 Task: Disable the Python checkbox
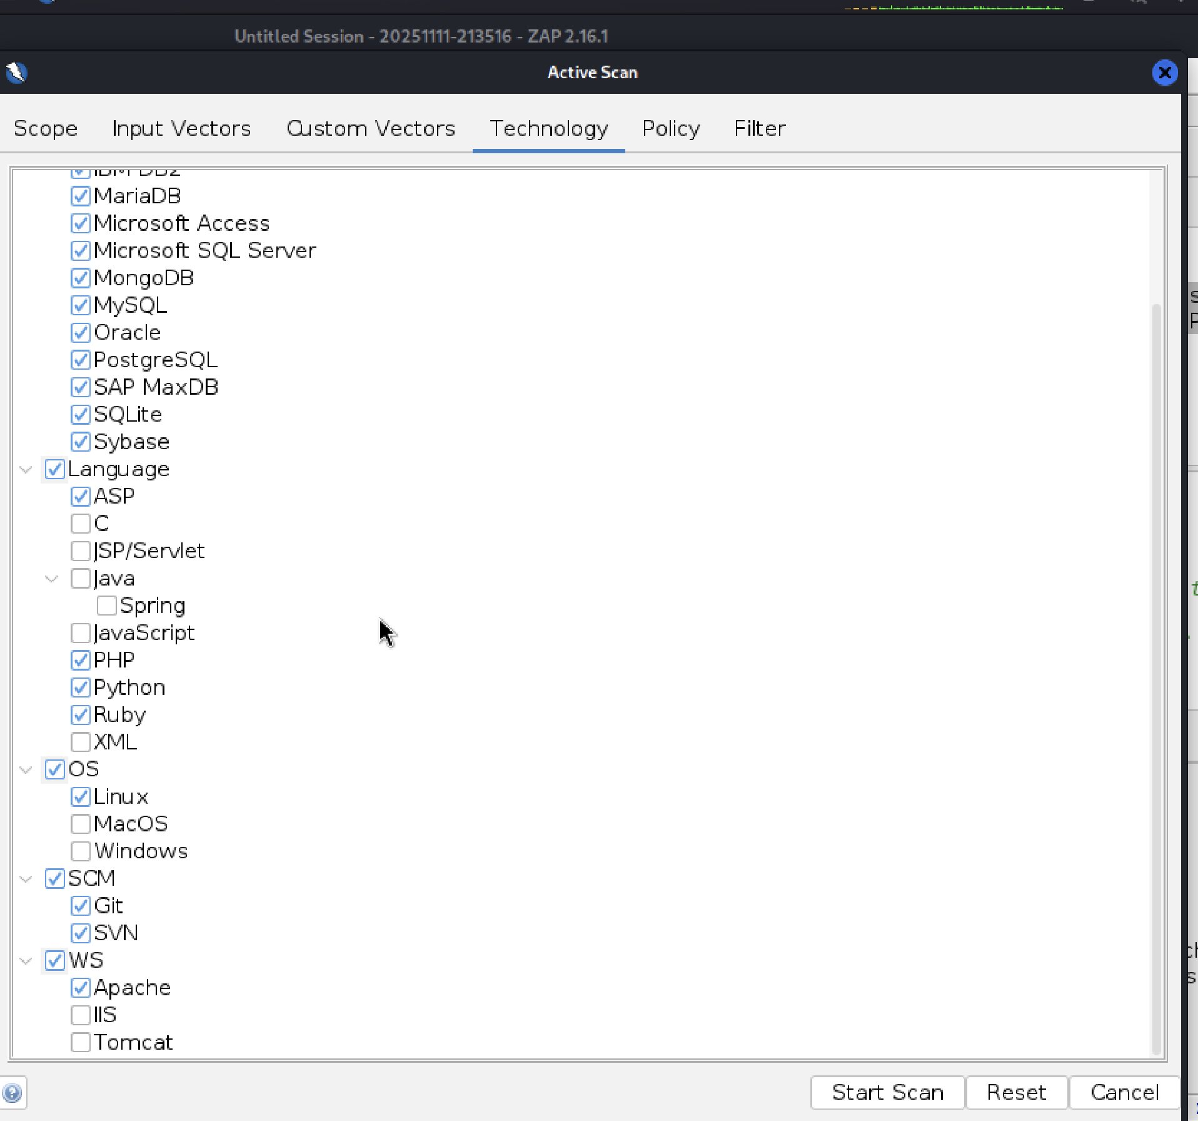click(81, 687)
